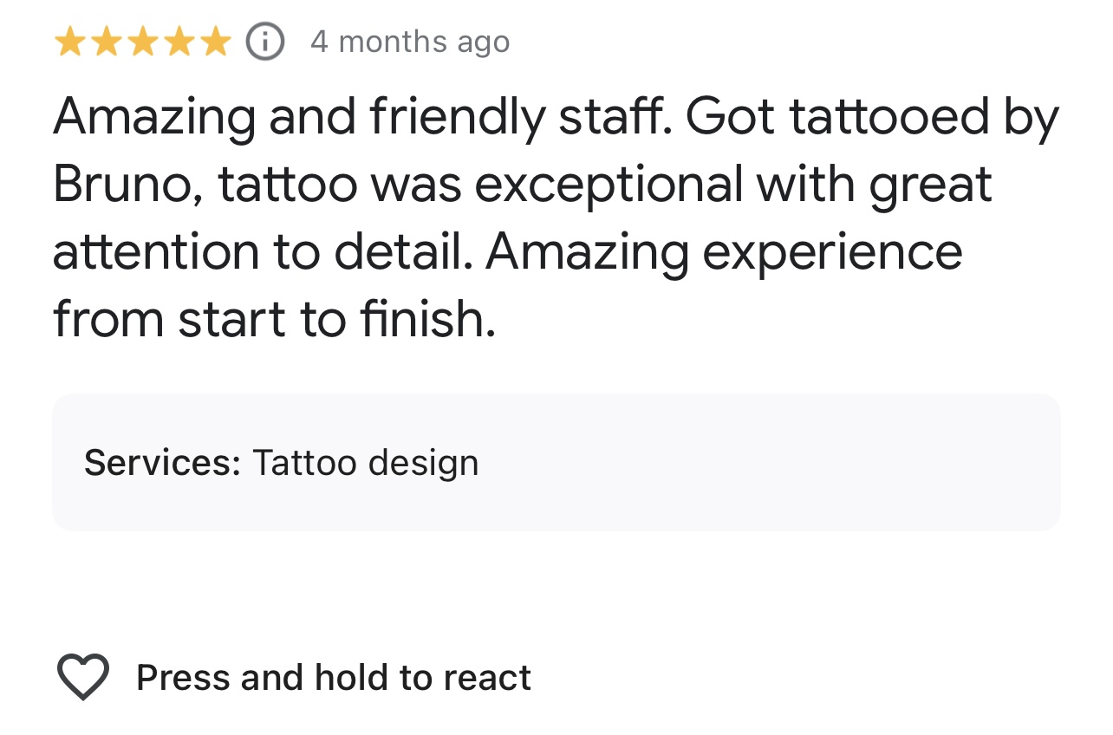
Task: Select the word "exceptional" in the review
Action: click(x=609, y=185)
